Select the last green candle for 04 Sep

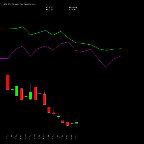pyautogui.click(x=77, y=123)
